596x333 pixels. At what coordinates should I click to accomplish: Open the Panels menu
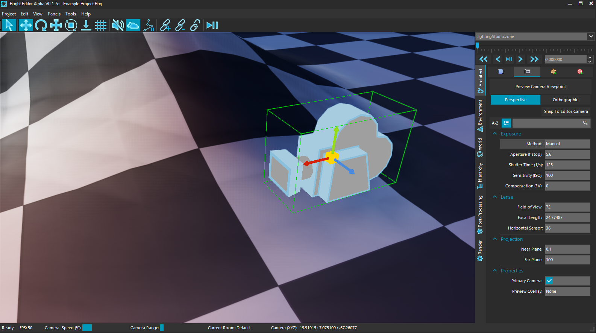point(54,14)
